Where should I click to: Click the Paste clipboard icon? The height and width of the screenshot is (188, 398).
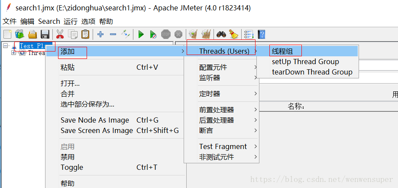coord(85,34)
